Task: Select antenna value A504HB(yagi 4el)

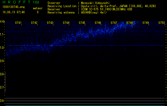Action: (94, 12)
